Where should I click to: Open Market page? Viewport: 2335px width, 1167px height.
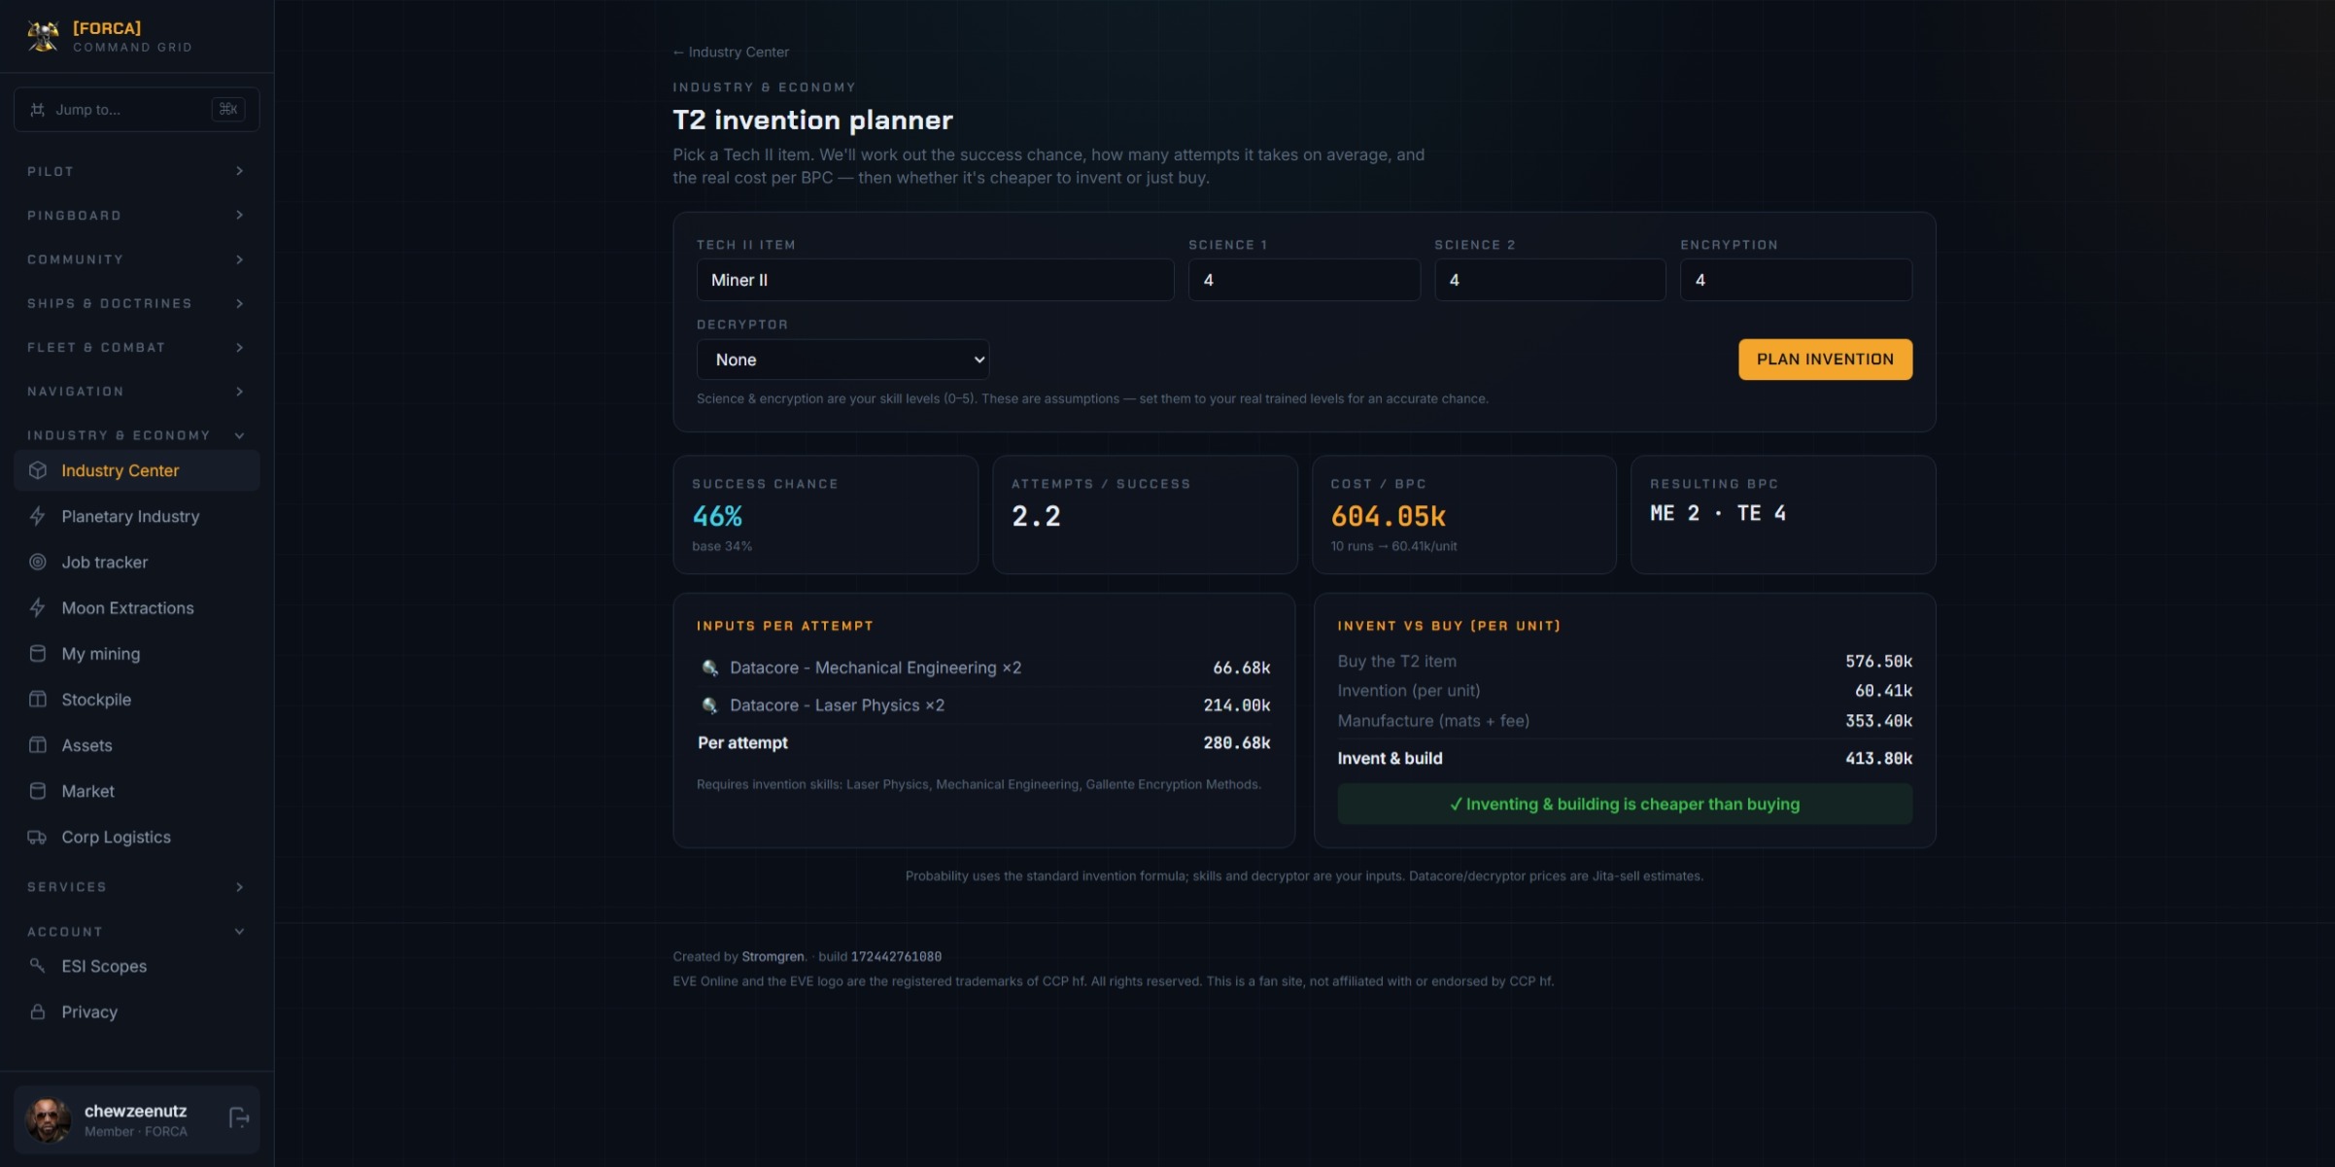tap(136, 790)
